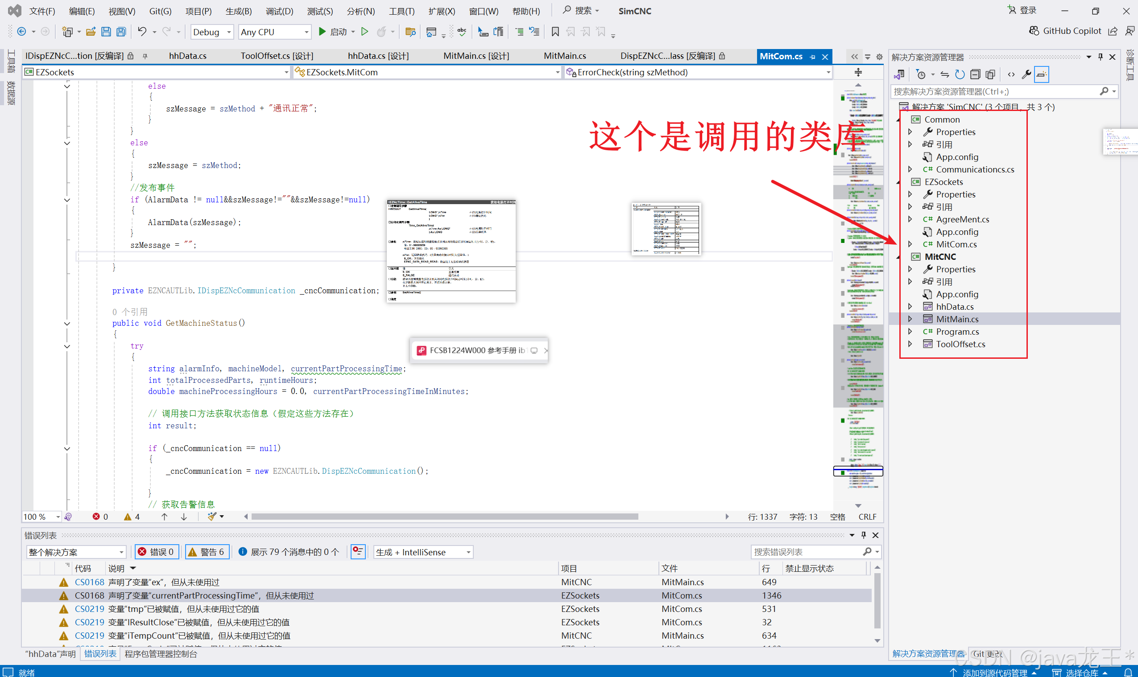Open the properties wrench icon in Solution Explorer

(x=1026, y=74)
